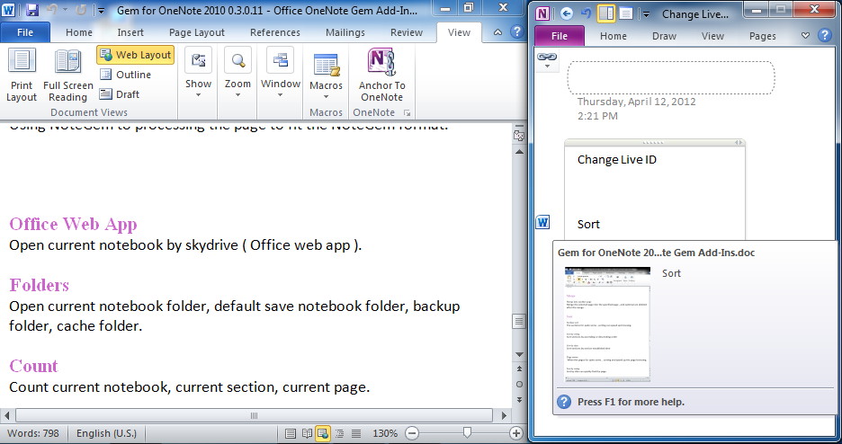Open OneNote View tab

712,36
